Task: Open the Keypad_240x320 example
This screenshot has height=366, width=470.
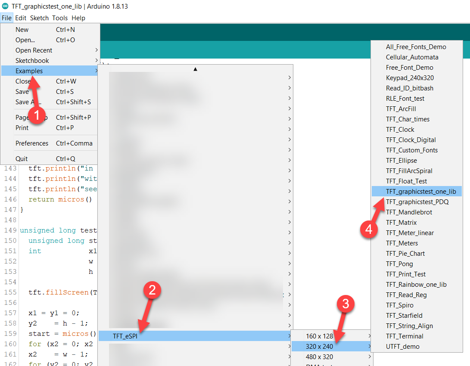Action: tap(417, 78)
